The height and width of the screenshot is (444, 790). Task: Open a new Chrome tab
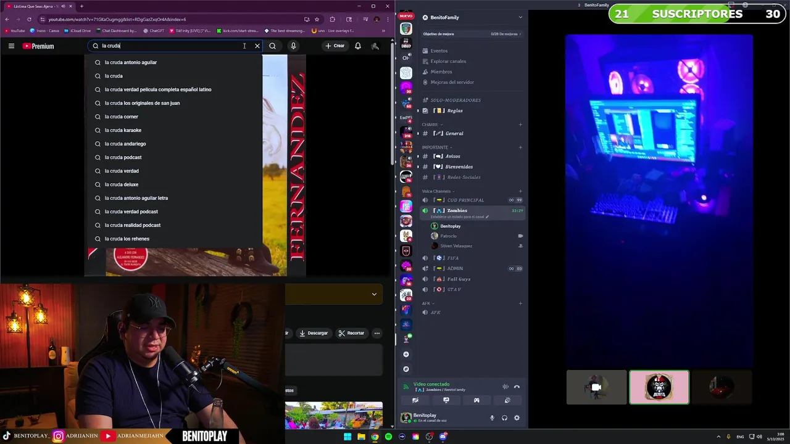[x=81, y=6]
